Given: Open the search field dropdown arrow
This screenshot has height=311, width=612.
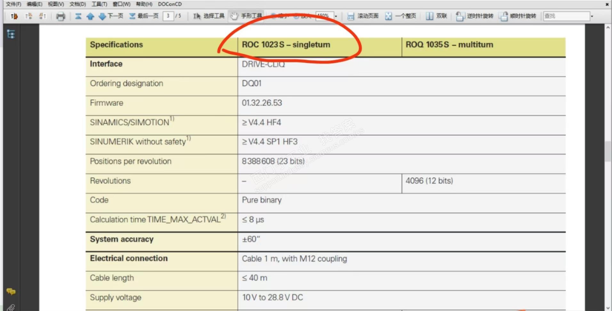Looking at the screenshot, I should coord(592,16).
